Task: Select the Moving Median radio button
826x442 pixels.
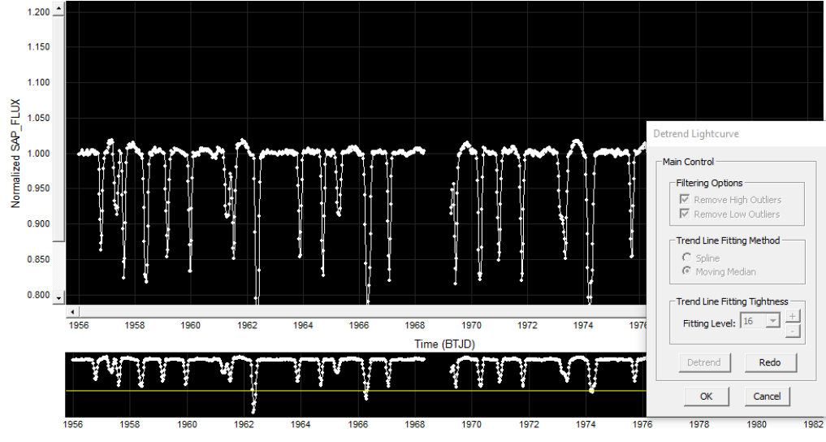Action: click(x=686, y=271)
